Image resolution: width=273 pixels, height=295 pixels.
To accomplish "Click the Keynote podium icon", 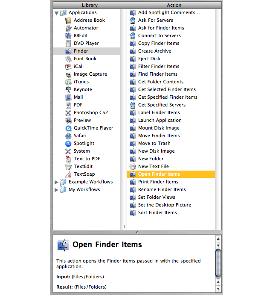I will pos(68,89).
